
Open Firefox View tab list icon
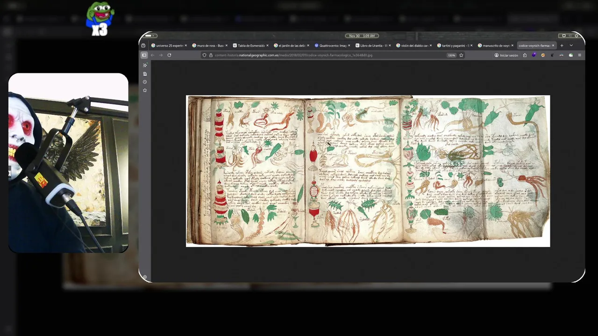tap(143, 46)
